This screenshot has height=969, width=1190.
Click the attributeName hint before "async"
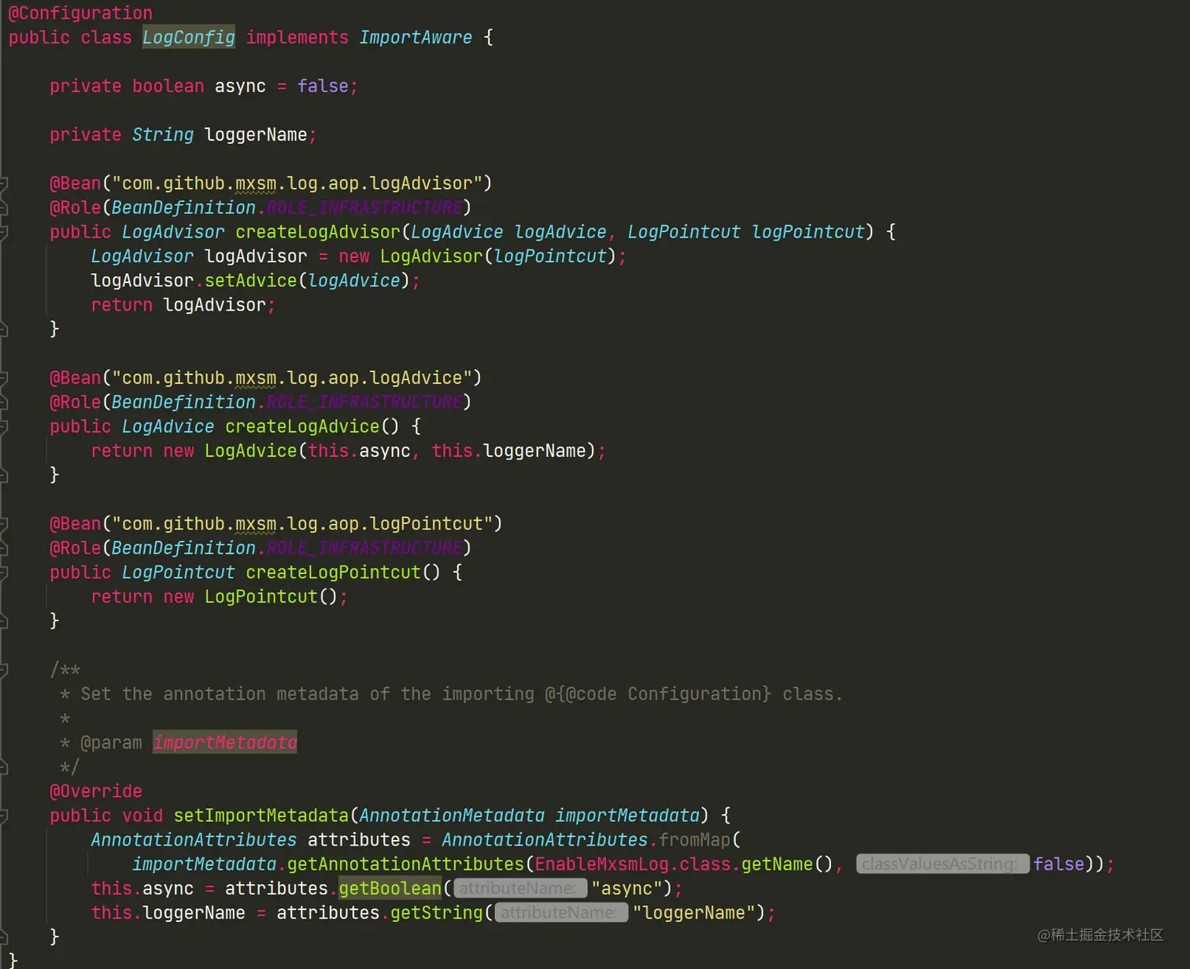[x=519, y=889]
